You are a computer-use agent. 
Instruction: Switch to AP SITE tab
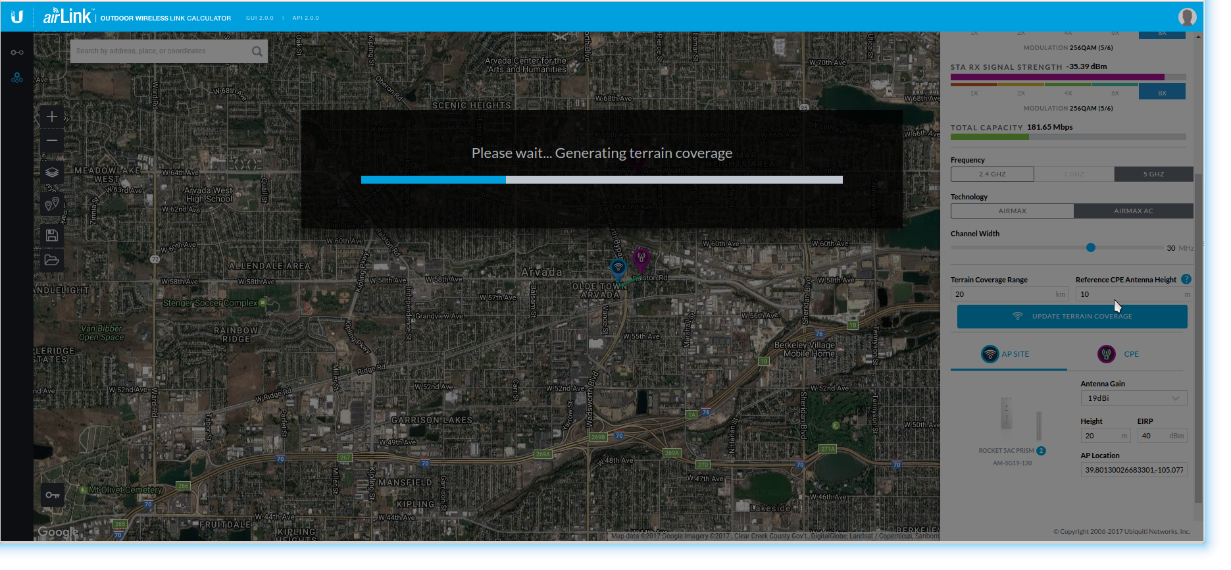click(1008, 354)
